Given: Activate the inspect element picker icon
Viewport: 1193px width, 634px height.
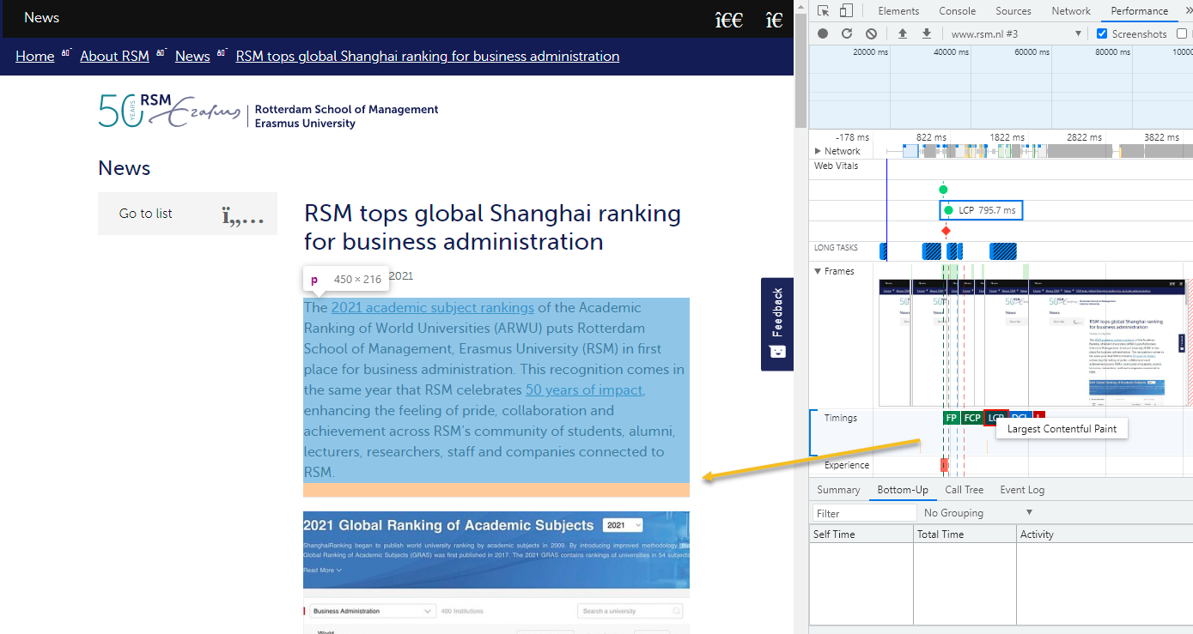Looking at the screenshot, I should [x=823, y=11].
